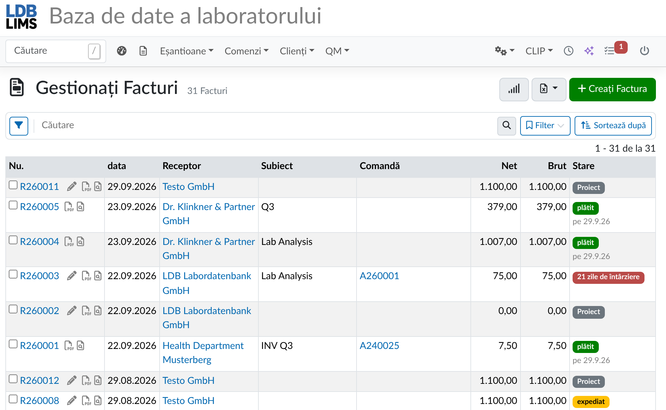Click the Creați Factura button
Image resolution: width=666 pixels, height=410 pixels.
pyautogui.click(x=612, y=89)
